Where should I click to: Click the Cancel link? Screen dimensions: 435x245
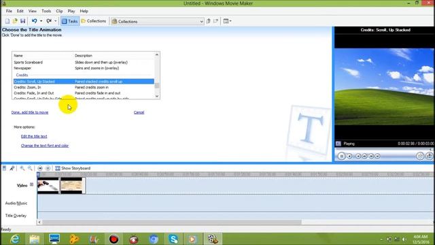(139, 112)
